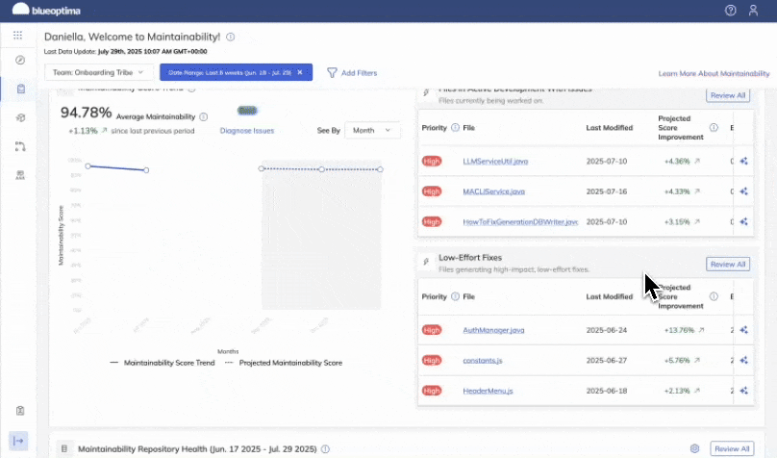Click the +2.13% projected improvement value
Image resolution: width=777 pixels, height=458 pixels.
point(677,391)
